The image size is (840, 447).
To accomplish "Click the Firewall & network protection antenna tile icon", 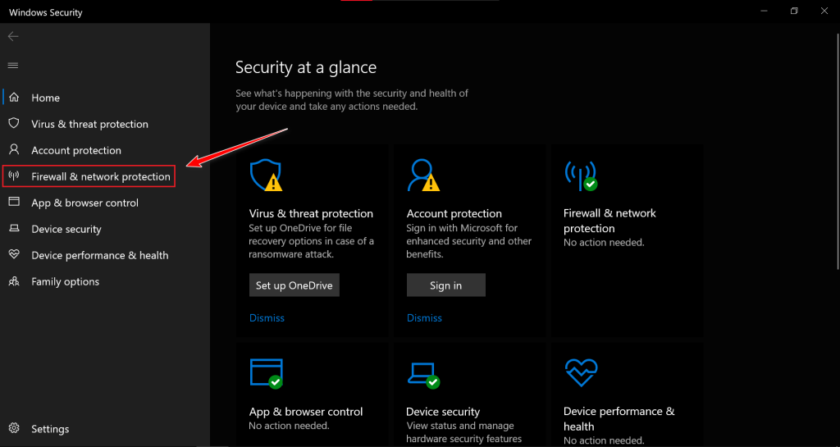I will (580, 175).
